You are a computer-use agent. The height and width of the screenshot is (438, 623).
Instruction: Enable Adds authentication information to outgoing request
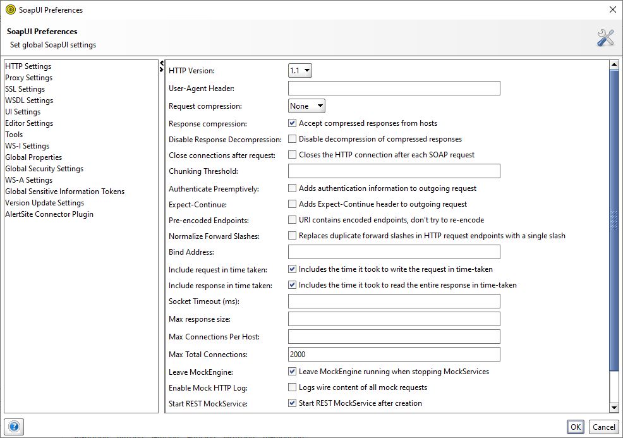pos(292,188)
